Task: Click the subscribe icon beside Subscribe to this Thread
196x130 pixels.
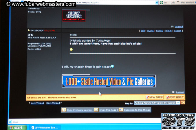Action: coord(121,110)
